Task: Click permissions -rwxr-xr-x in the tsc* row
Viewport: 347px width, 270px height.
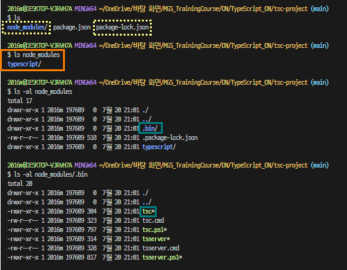Action: (23, 211)
